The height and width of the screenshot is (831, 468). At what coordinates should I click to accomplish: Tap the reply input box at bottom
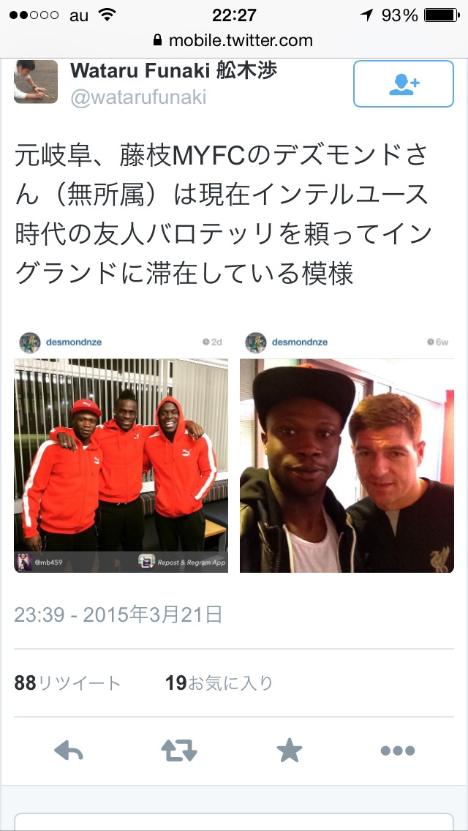[234, 822]
